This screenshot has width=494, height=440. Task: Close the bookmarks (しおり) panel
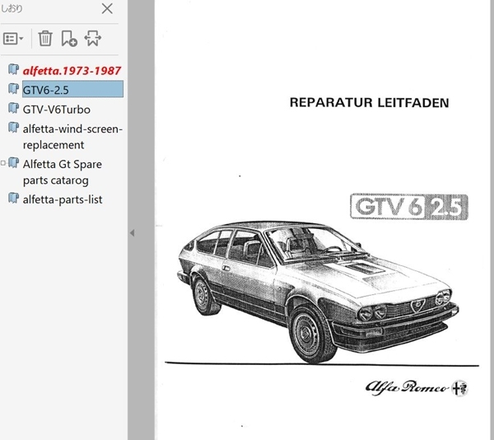[x=107, y=9]
